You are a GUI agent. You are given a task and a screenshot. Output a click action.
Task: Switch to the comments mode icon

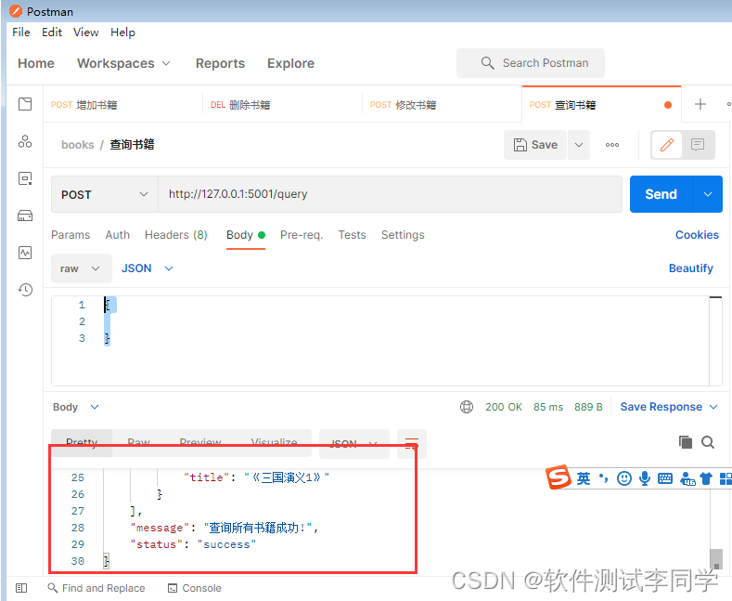(698, 145)
